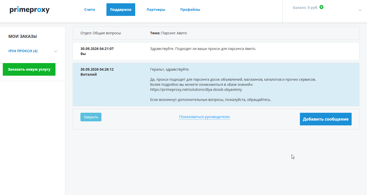Click the Добавить сообщение button
The width and height of the screenshot is (367, 195).
[326, 119]
